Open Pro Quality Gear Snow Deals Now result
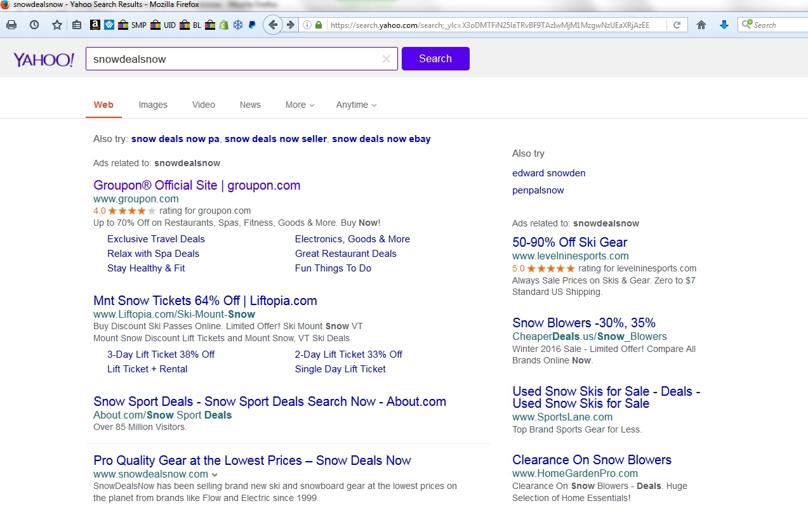 tap(252, 460)
